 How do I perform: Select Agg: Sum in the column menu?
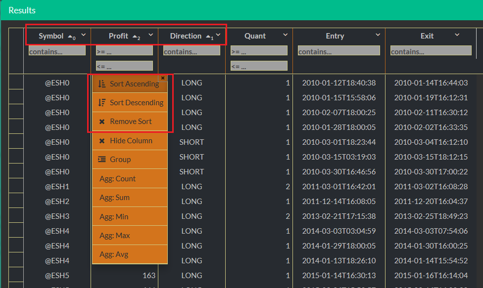[x=130, y=197]
